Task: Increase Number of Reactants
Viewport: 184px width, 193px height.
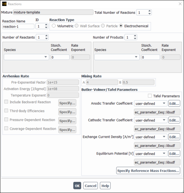Action: pos(46,36)
